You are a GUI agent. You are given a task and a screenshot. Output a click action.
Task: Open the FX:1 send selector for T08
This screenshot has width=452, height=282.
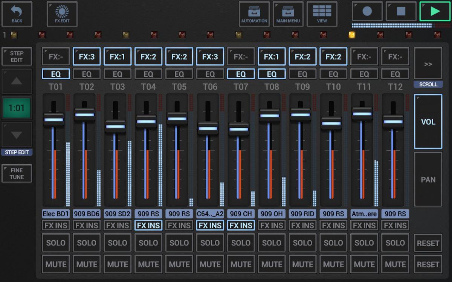[x=272, y=57]
